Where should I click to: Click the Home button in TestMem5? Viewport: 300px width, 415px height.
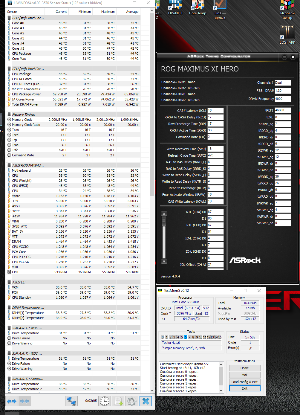(245, 368)
